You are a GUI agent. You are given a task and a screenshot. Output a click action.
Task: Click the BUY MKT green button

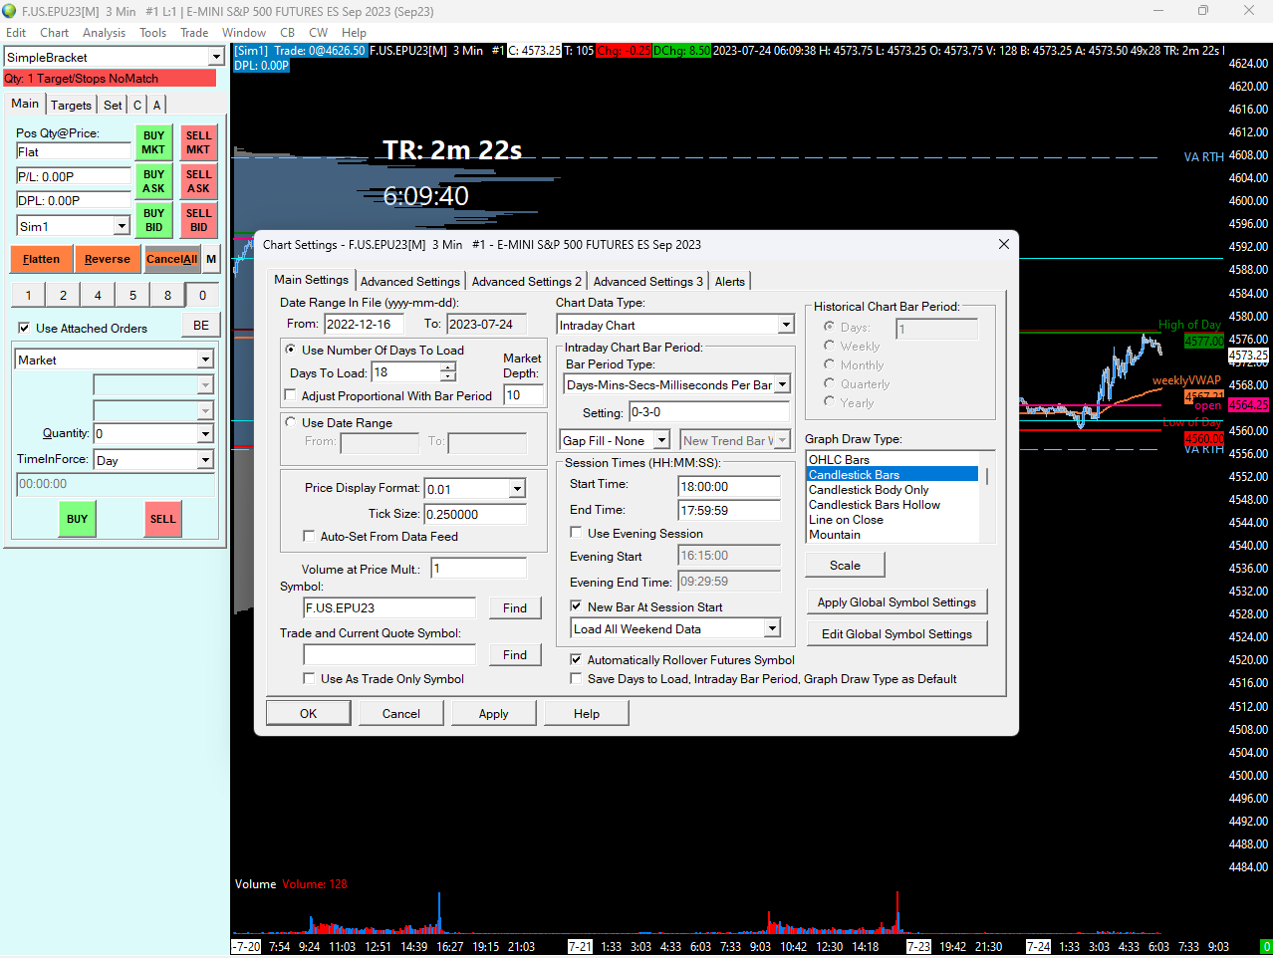coord(153,142)
